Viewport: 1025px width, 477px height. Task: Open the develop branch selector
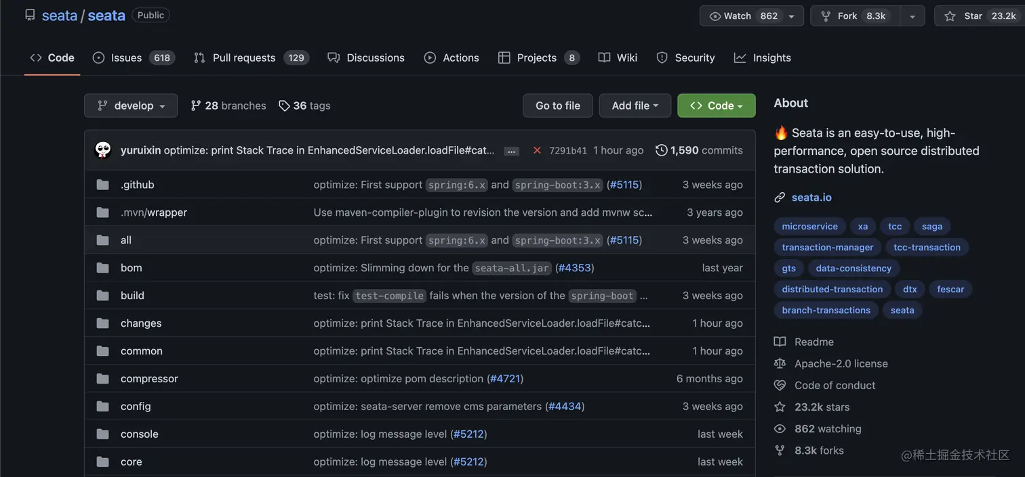(131, 106)
